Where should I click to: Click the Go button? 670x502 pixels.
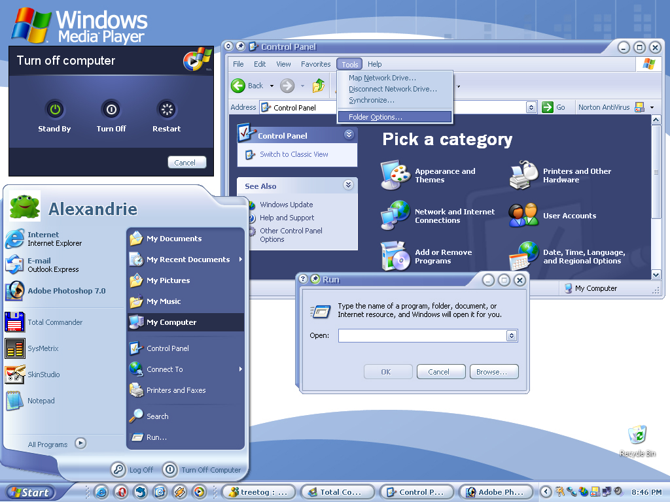click(554, 107)
